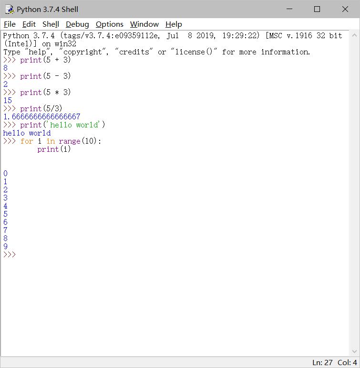Click the Python 3.7.4 Shell window title

click(47, 10)
